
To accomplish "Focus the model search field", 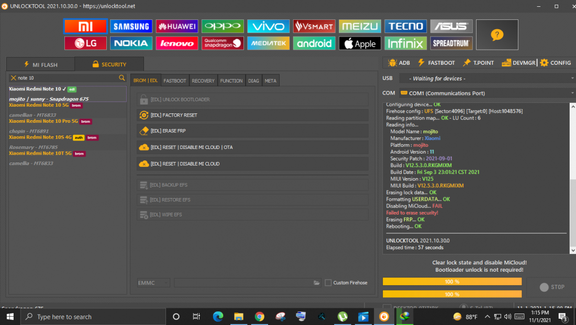I will [x=68, y=78].
